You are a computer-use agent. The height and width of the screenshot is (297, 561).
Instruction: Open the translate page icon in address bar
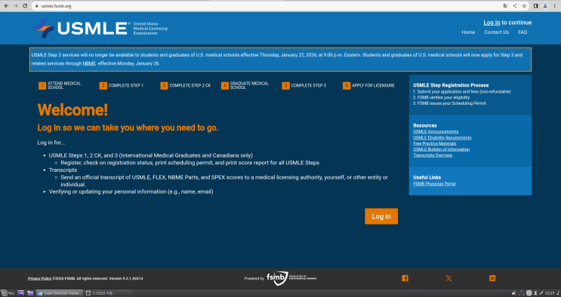click(x=505, y=6)
